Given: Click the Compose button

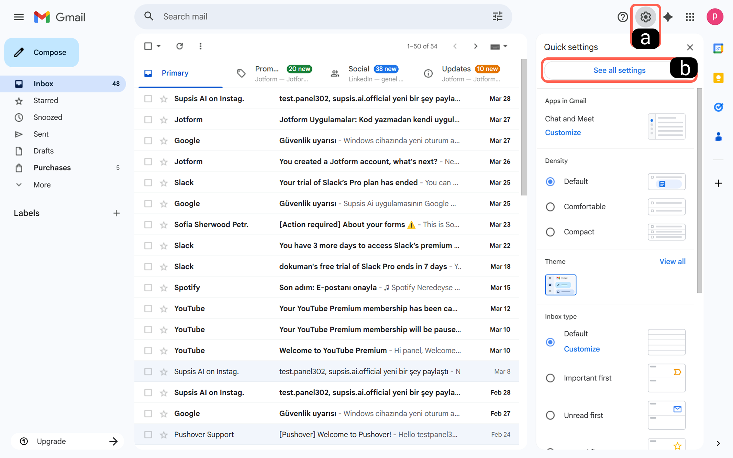Looking at the screenshot, I should (x=42, y=52).
